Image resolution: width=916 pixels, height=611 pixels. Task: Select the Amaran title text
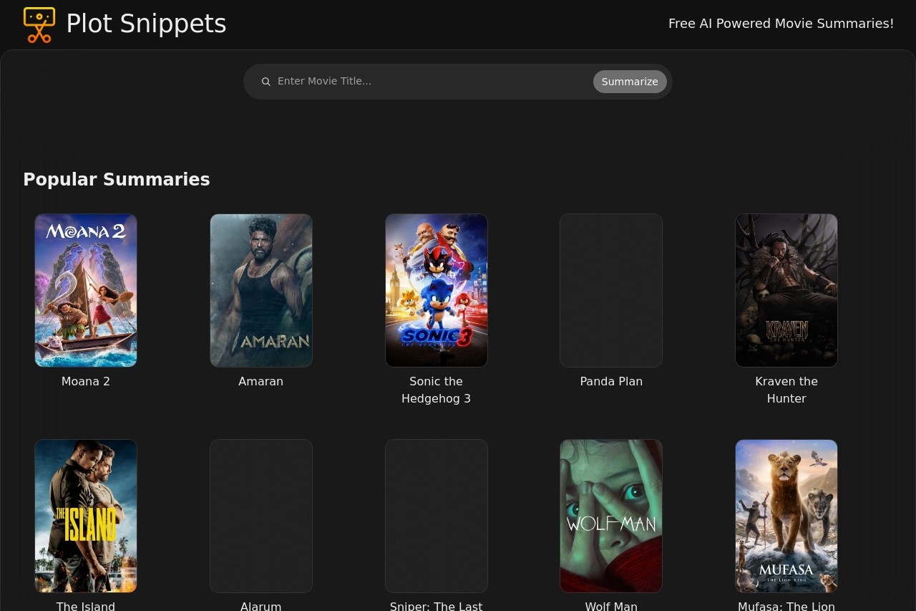tap(261, 382)
